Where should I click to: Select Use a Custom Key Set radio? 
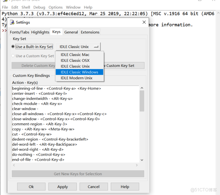pos(13,56)
